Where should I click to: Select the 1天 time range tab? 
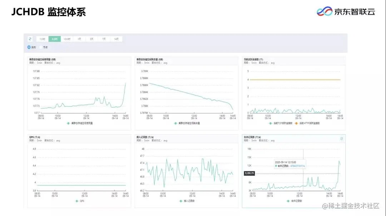click(x=79, y=39)
